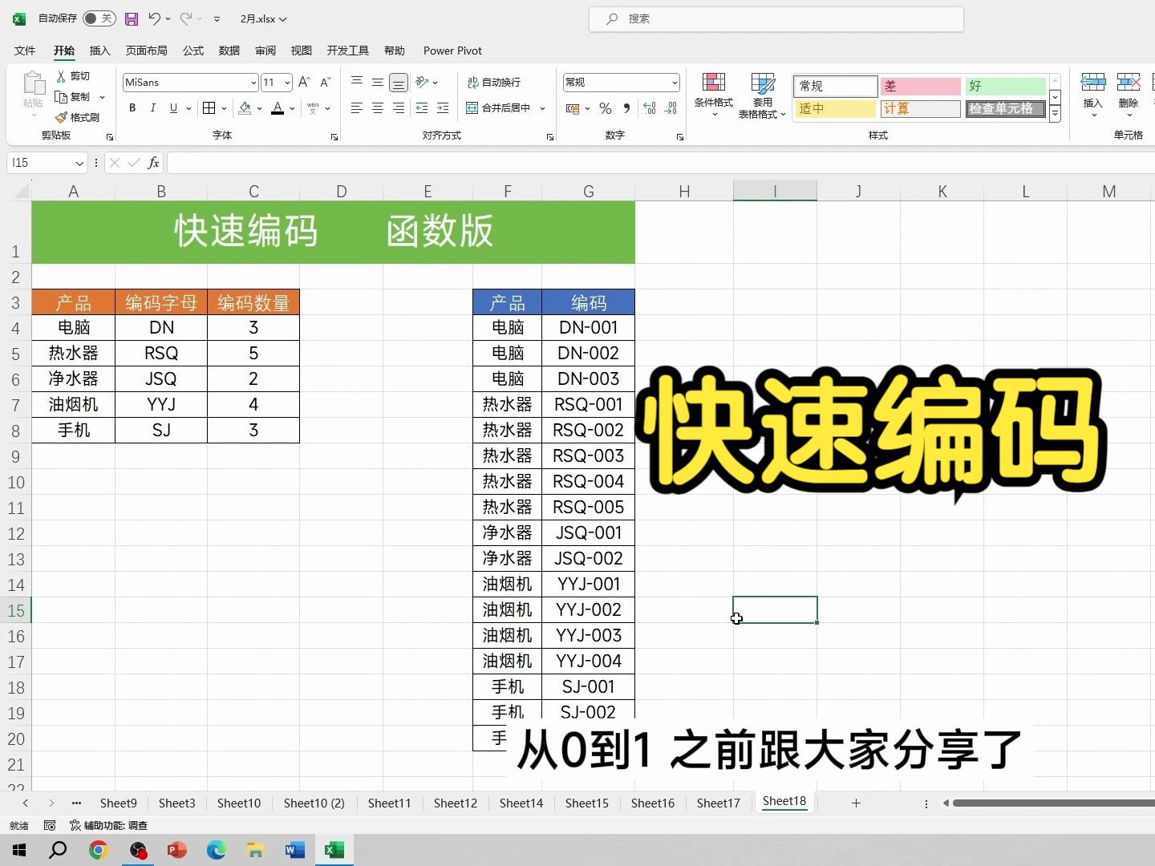Open the font name MiSans dropdown
The height and width of the screenshot is (866, 1155).
[253, 82]
